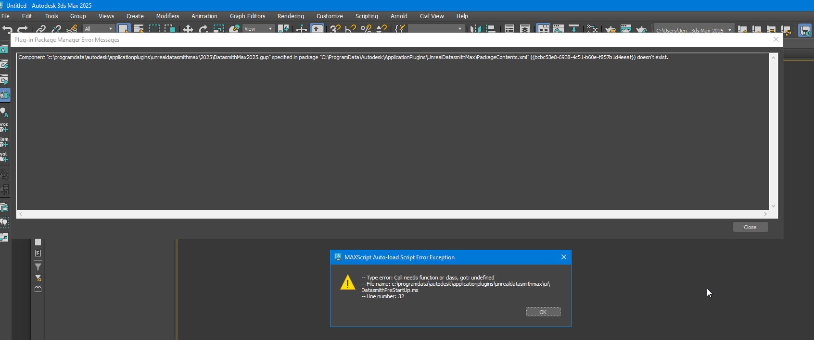Open the Graph Editors menu
Image resolution: width=814 pixels, height=340 pixels.
click(247, 16)
